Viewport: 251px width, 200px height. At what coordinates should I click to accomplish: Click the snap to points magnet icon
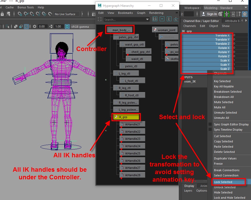(x=32, y=14)
